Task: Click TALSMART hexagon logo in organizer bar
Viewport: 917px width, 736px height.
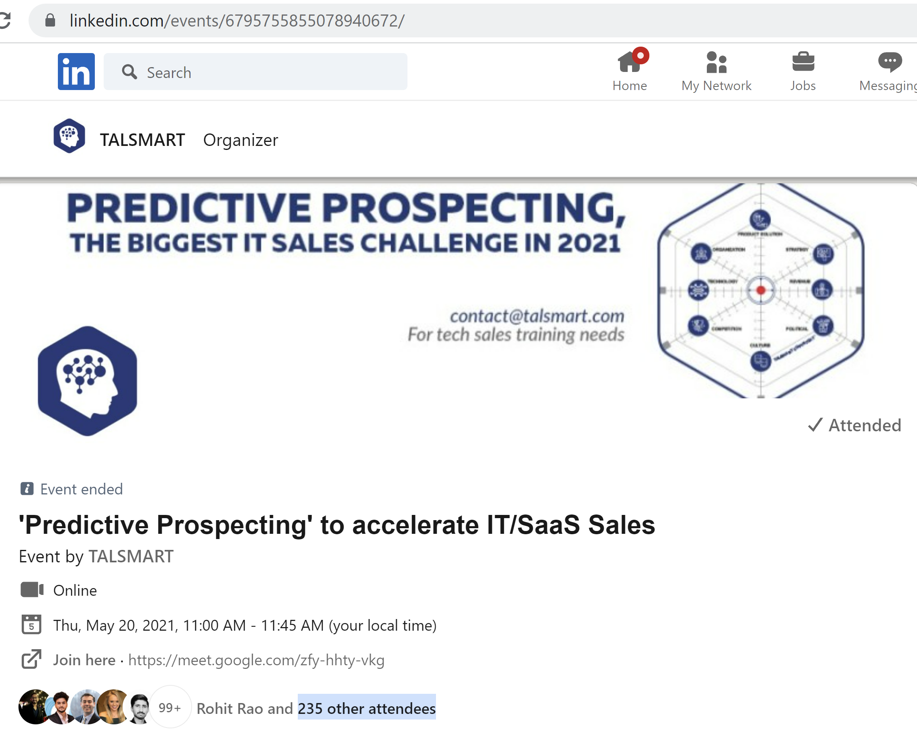Action: tap(70, 136)
